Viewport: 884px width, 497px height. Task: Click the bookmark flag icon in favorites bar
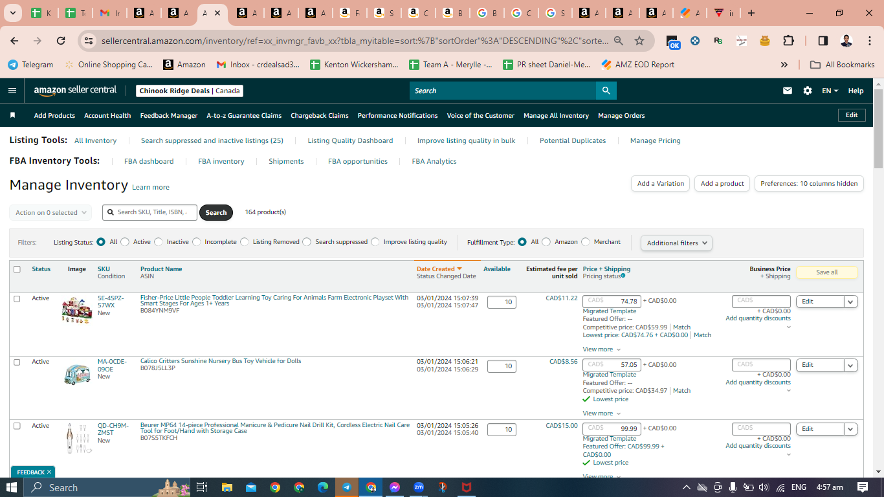(x=12, y=115)
